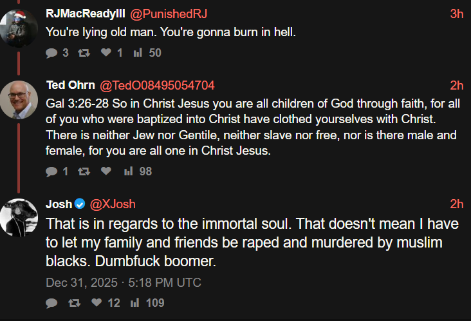Retweet Ted Ohrn's post

click(82, 171)
